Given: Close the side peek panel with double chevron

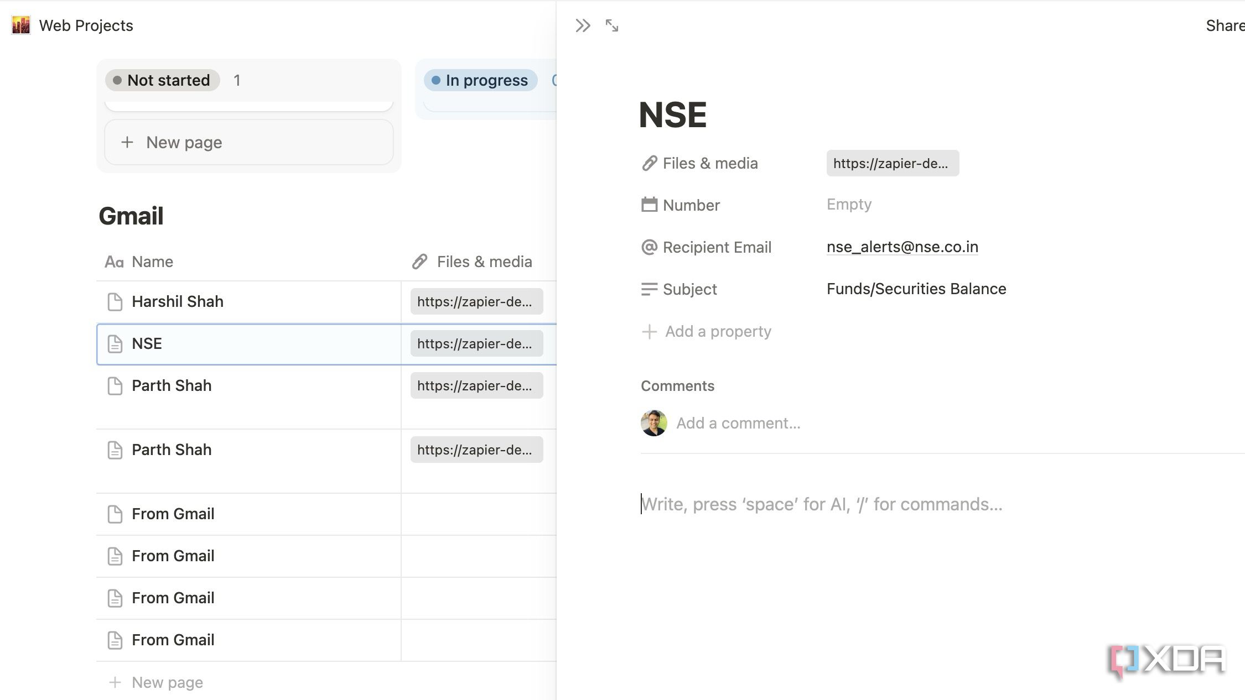Looking at the screenshot, I should [583, 25].
